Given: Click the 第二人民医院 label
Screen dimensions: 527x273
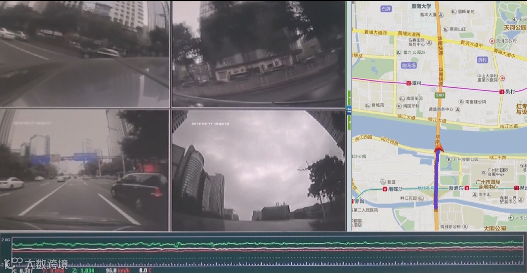Looking at the screenshot, I should [365, 210].
